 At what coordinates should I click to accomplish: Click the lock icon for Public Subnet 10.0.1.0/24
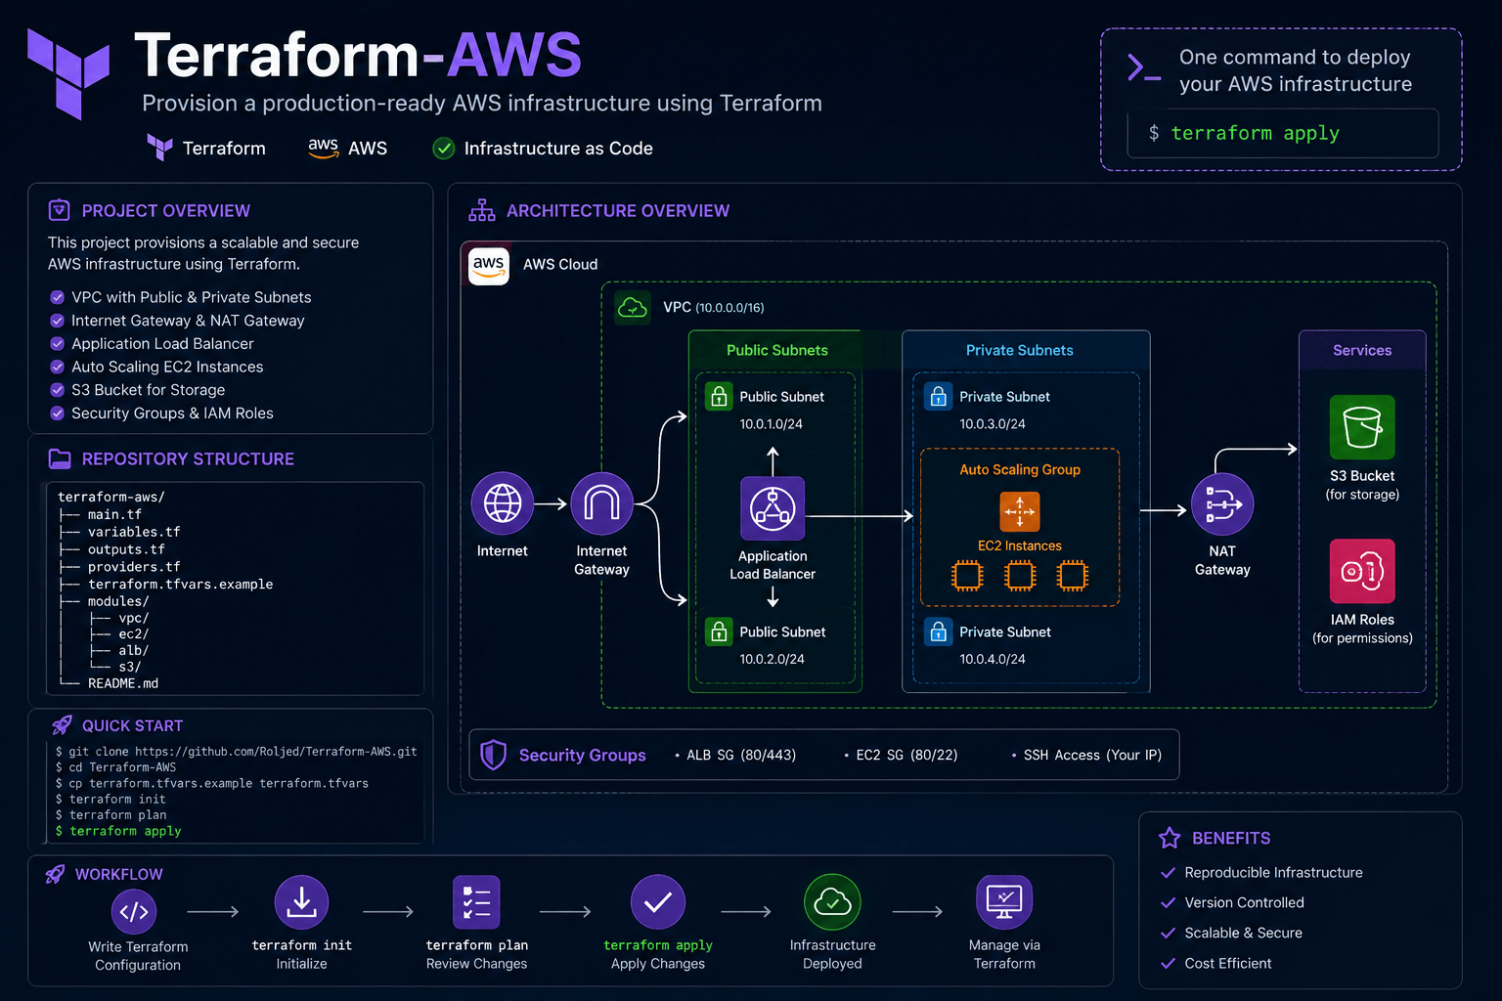[x=719, y=396]
